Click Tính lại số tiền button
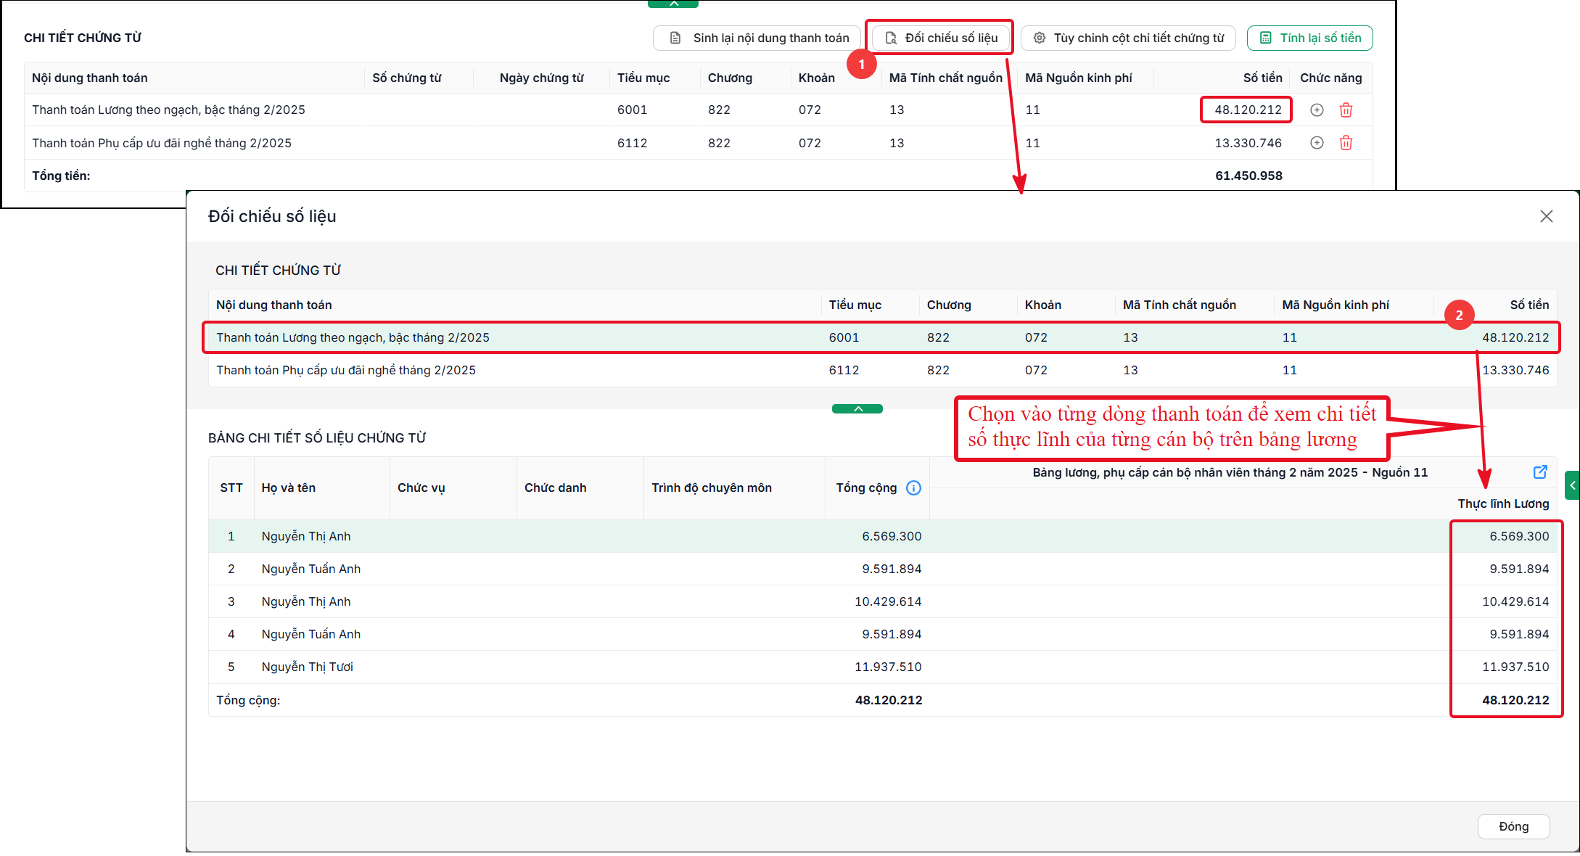Screen dimensions: 1580x856 pos(1309,38)
